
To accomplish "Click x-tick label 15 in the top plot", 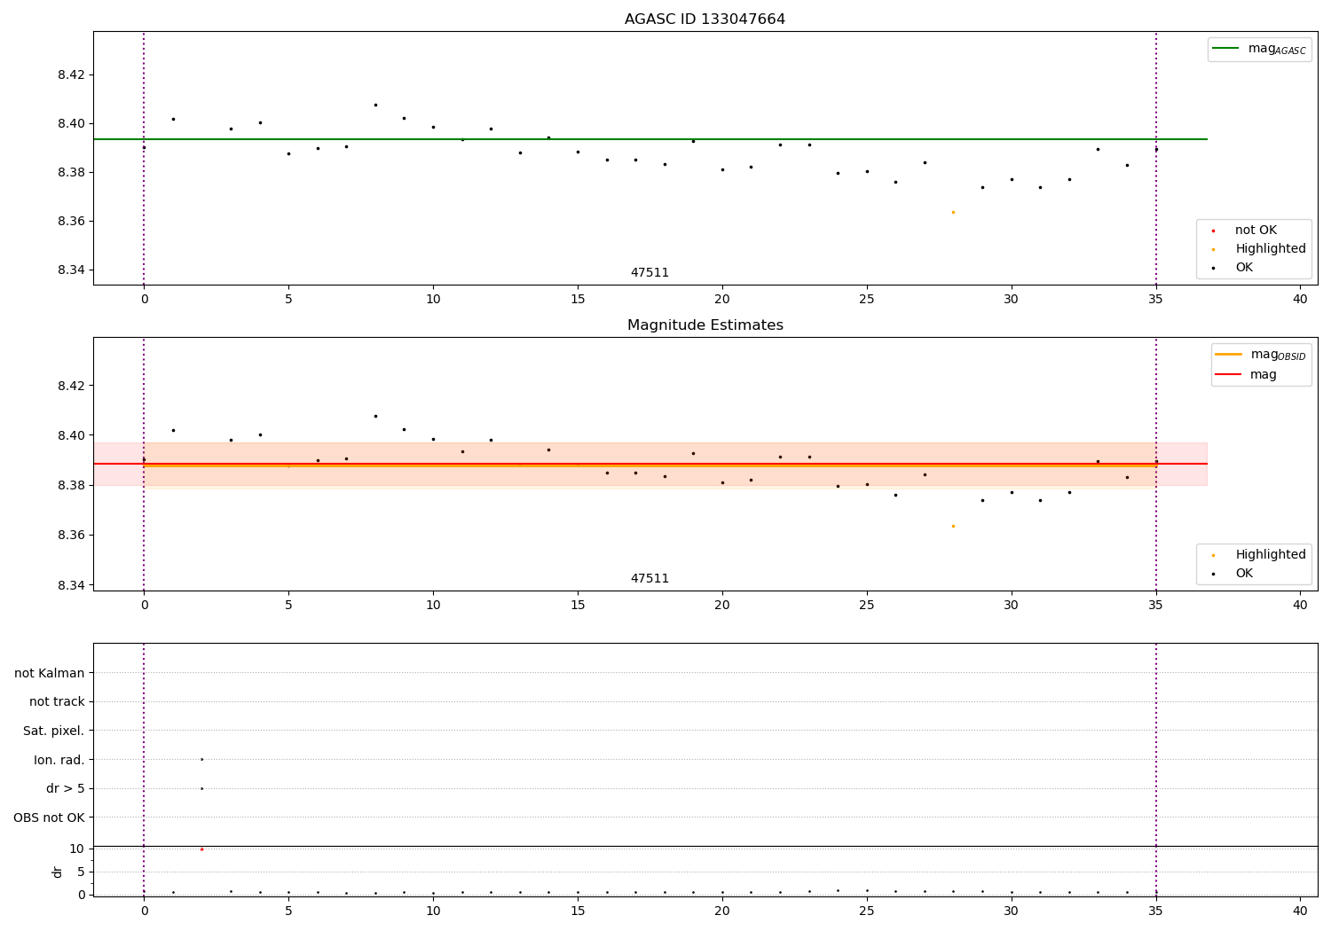I will pos(578,300).
